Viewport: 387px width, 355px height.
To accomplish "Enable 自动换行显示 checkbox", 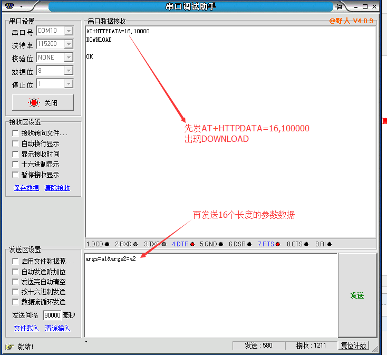I will click(15, 143).
